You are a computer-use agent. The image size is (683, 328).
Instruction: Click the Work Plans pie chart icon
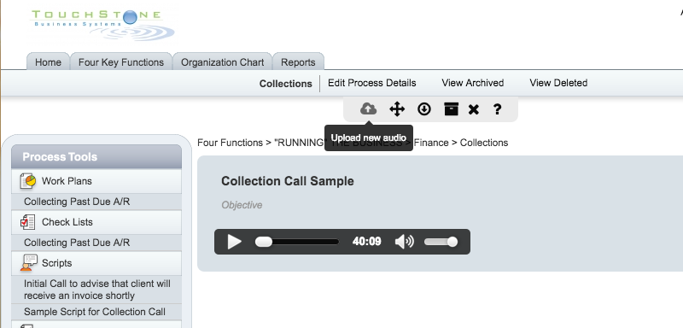[28, 181]
